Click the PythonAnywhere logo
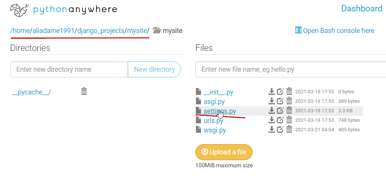Viewport: 386px width, 184px height. tap(63, 10)
